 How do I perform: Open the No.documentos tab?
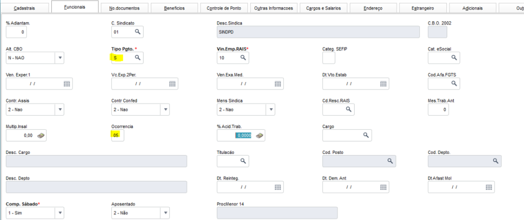click(x=124, y=8)
